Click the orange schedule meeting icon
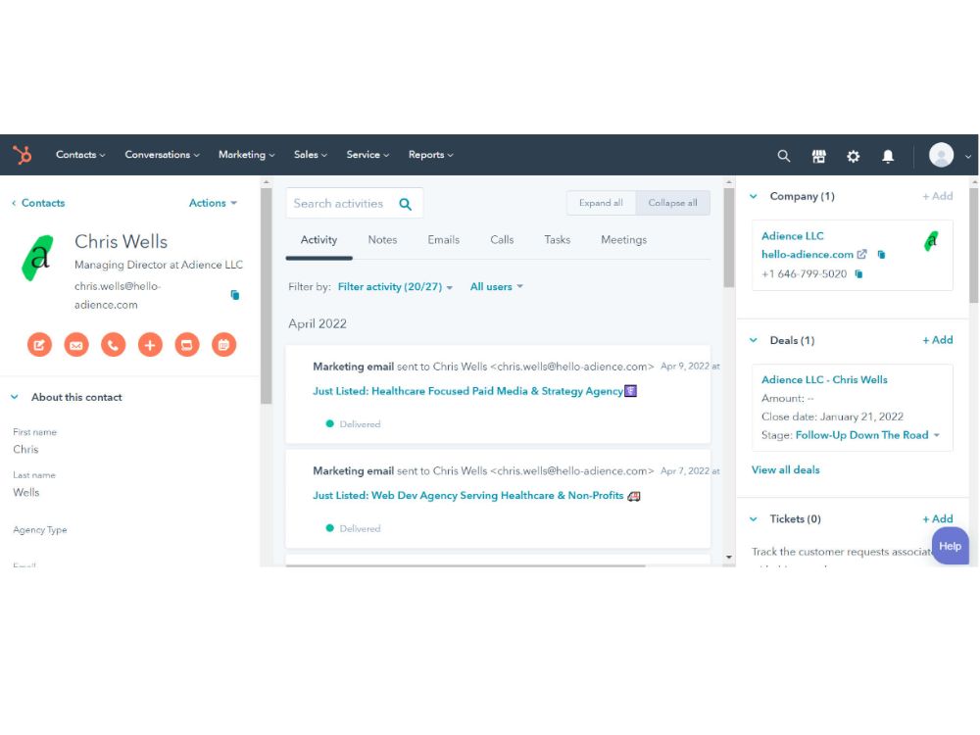 tap(223, 344)
